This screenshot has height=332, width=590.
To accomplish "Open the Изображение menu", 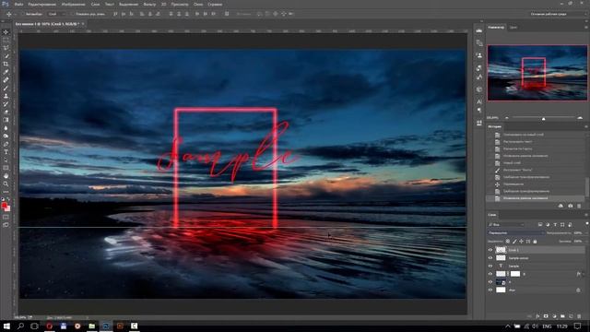I will click(x=73, y=5).
